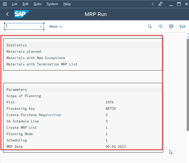Click the Planning Mode label
The image size is (189, 163).
tap(20, 134)
